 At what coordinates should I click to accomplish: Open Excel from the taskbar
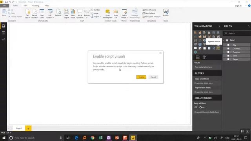[101, 138]
